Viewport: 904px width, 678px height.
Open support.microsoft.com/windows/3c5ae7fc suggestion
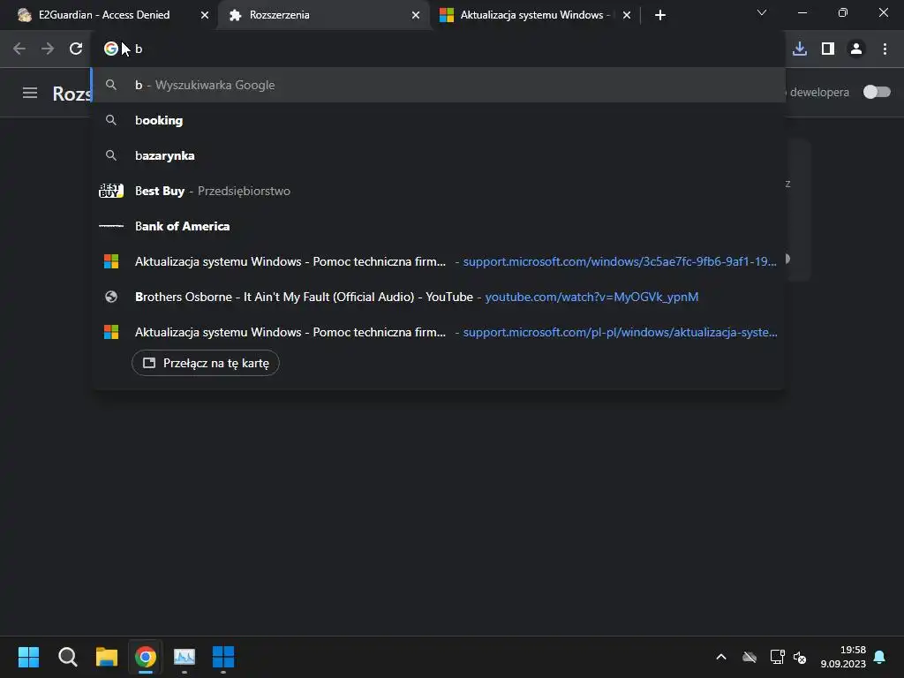[x=438, y=261]
